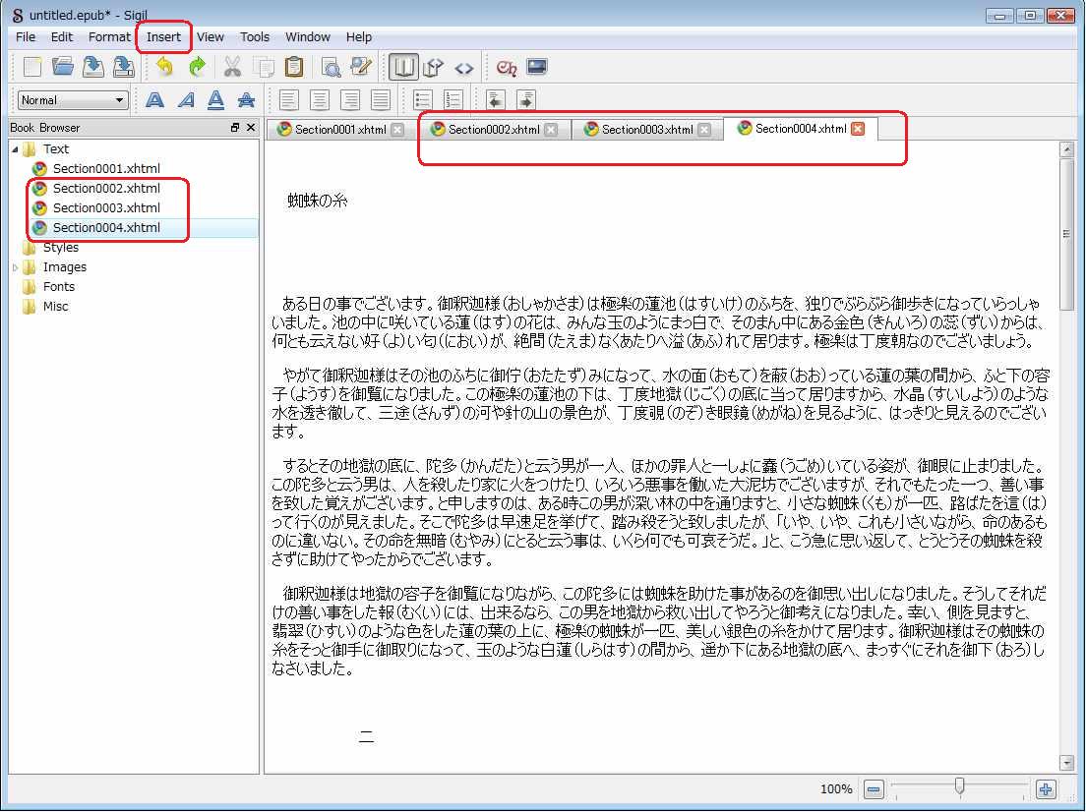The width and height of the screenshot is (1086, 812).
Task: Close the Section0004.xhtml tab
Action: coord(857,129)
